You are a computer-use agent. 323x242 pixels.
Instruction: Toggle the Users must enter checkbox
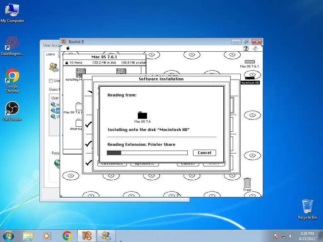[51, 81]
